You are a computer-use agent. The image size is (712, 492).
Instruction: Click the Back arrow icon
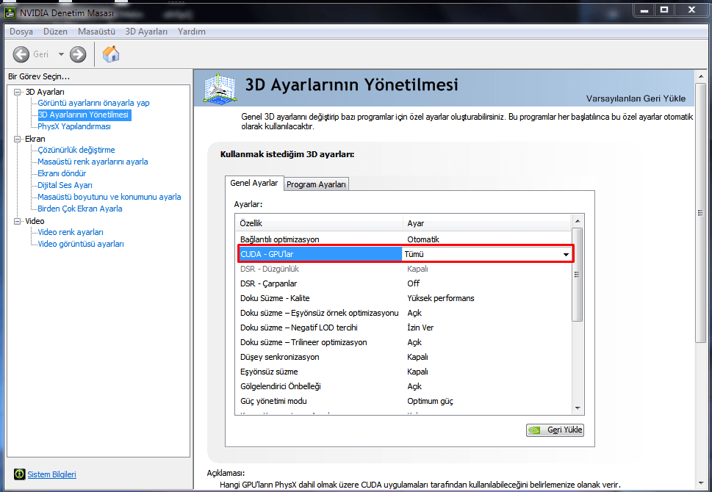21,54
